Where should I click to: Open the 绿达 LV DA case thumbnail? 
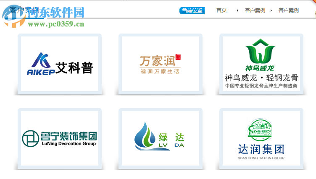click(161, 139)
